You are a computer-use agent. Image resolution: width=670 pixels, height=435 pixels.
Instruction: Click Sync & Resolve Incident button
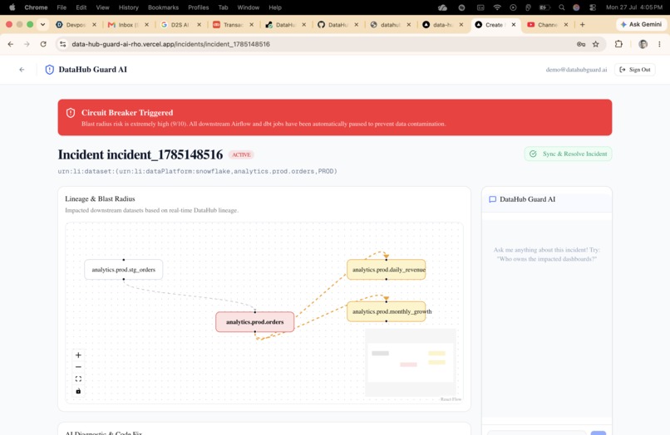(568, 154)
